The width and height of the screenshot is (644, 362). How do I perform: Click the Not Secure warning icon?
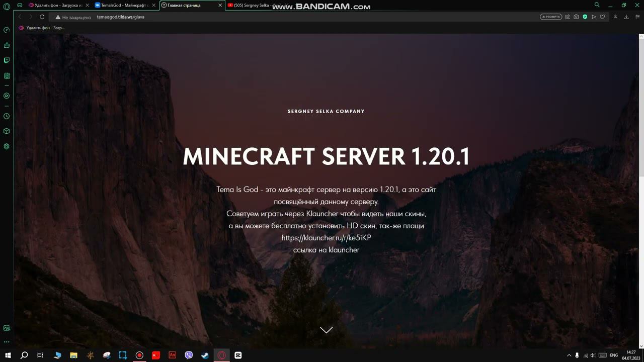(x=58, y=17)
